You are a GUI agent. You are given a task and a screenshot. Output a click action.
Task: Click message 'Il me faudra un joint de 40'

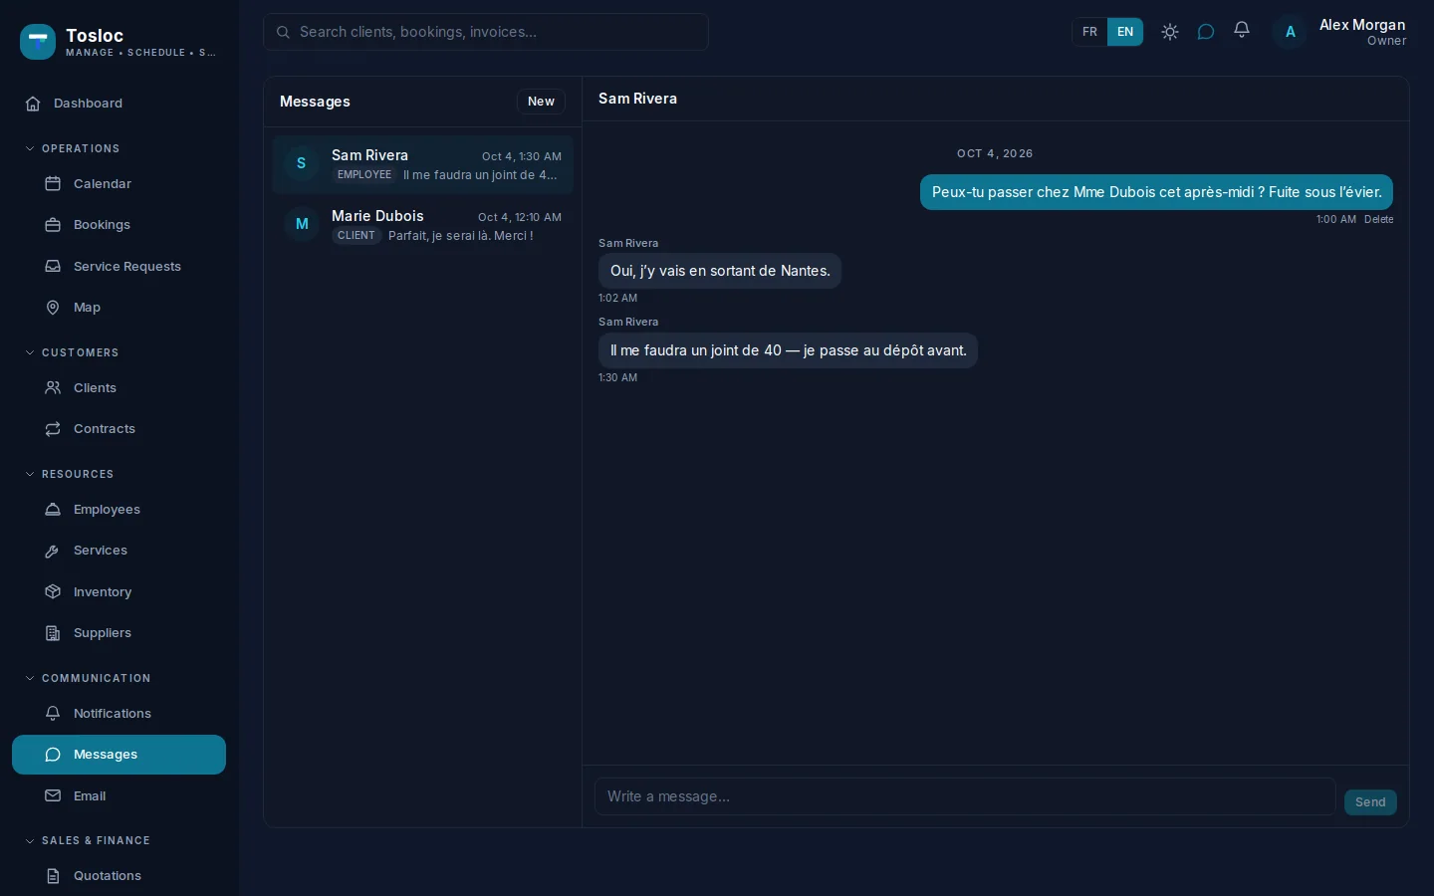[788, 350]
